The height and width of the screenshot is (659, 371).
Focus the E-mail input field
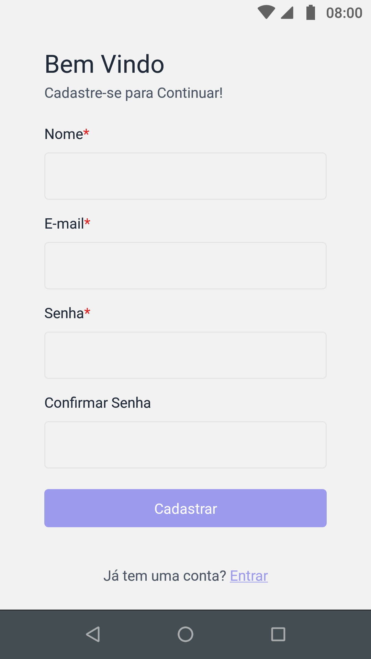(185, 266)
